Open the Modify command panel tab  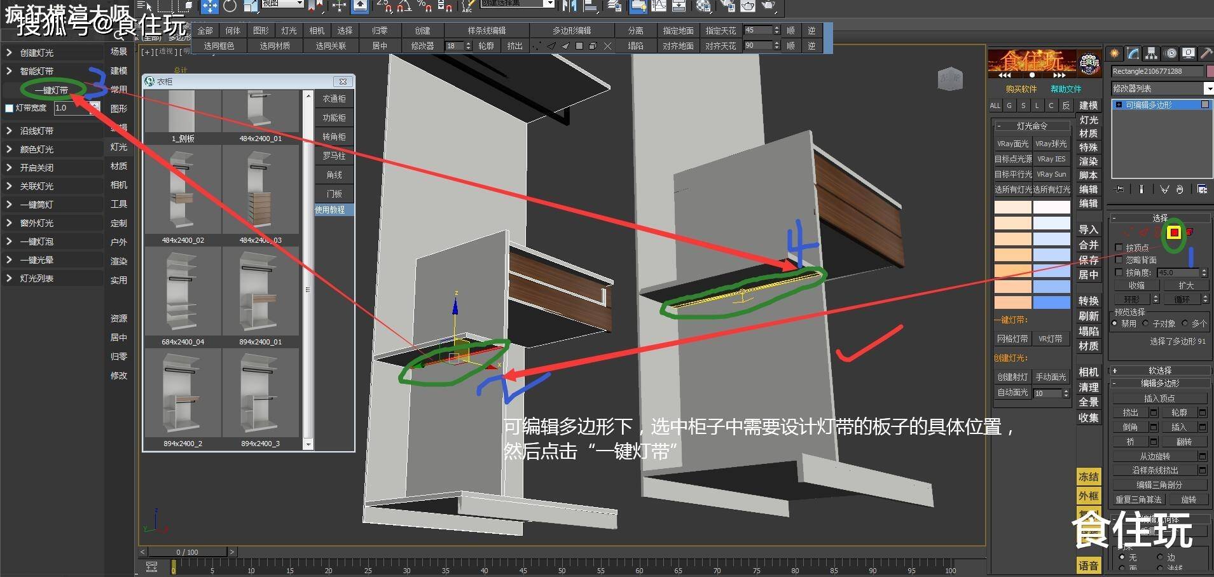point(1133,54)
